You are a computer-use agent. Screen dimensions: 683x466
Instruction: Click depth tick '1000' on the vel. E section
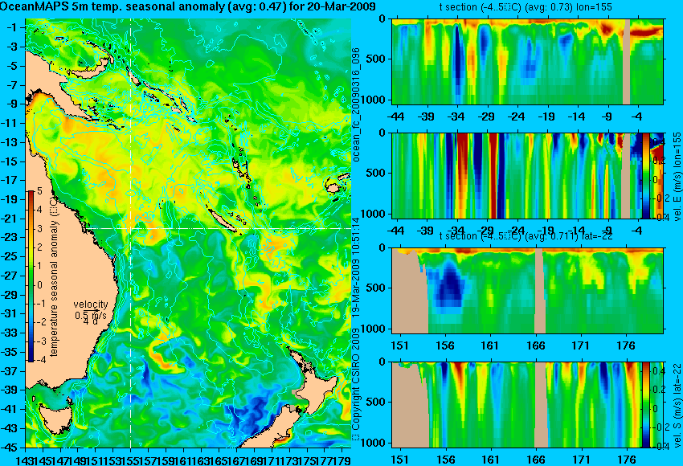click(374, 214)
